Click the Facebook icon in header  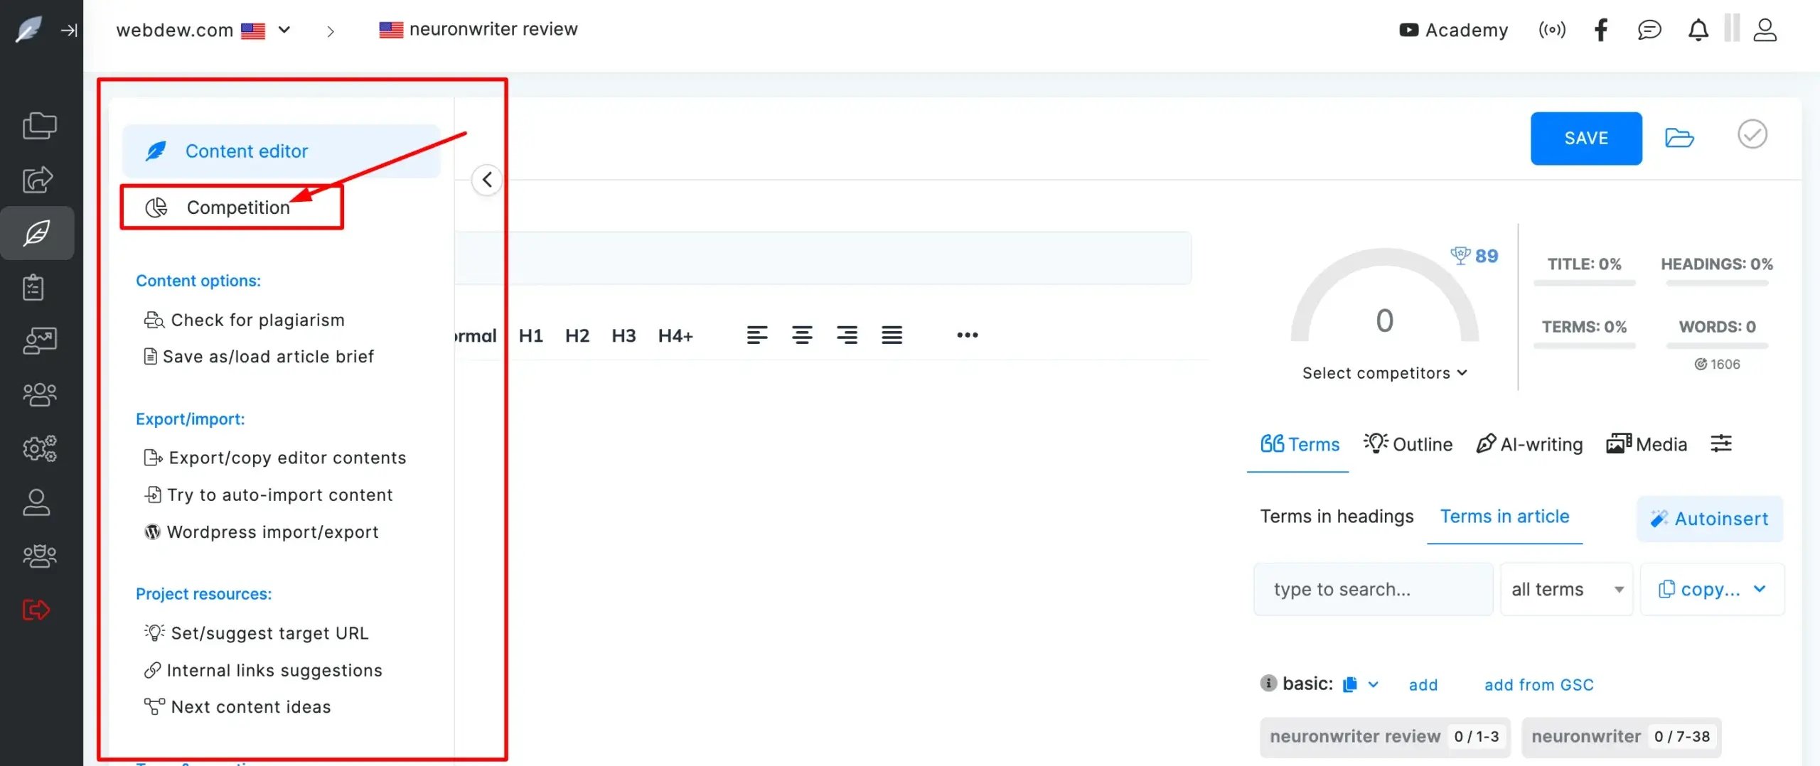pyautogui.click(x=1600, y=30)
